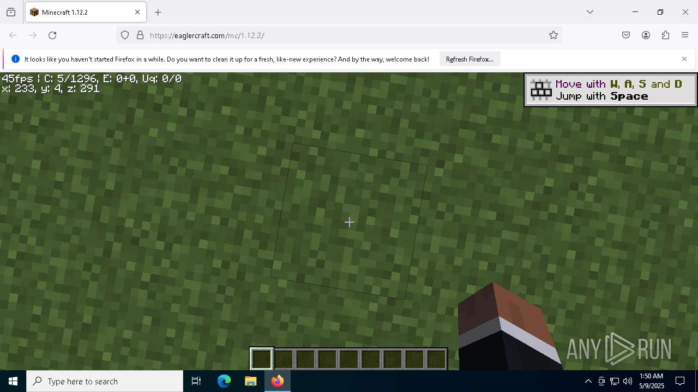The image size is (698, 392).
Task: Click the highlighted grass block at crosshair
Action: point(349,222)
